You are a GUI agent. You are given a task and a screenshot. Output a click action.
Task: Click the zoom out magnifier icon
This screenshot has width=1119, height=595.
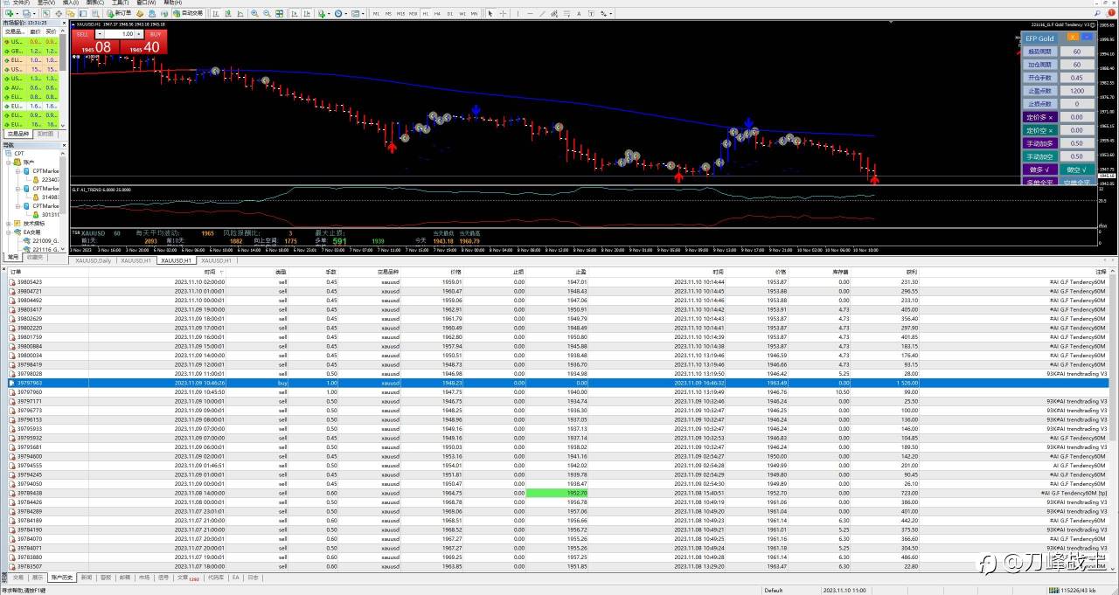[x=266, y=14]
